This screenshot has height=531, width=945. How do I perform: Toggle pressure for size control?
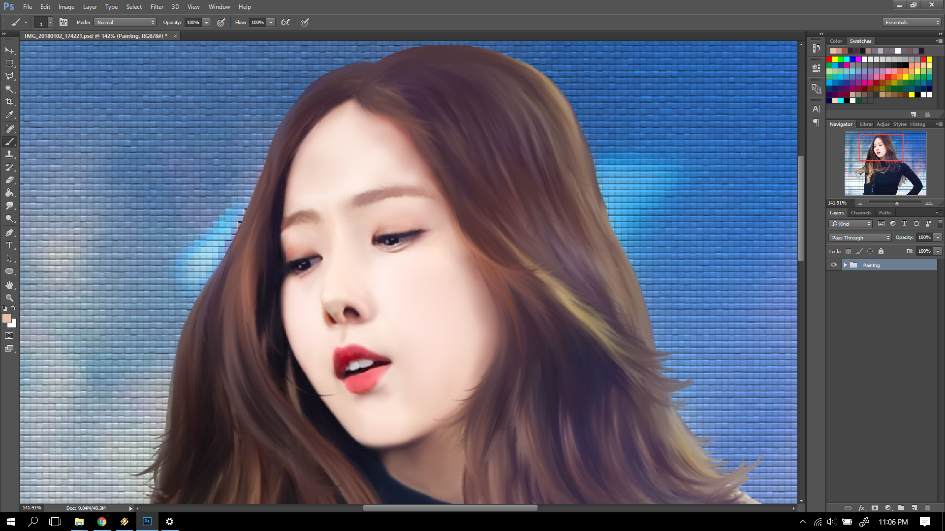click(305, 22)
